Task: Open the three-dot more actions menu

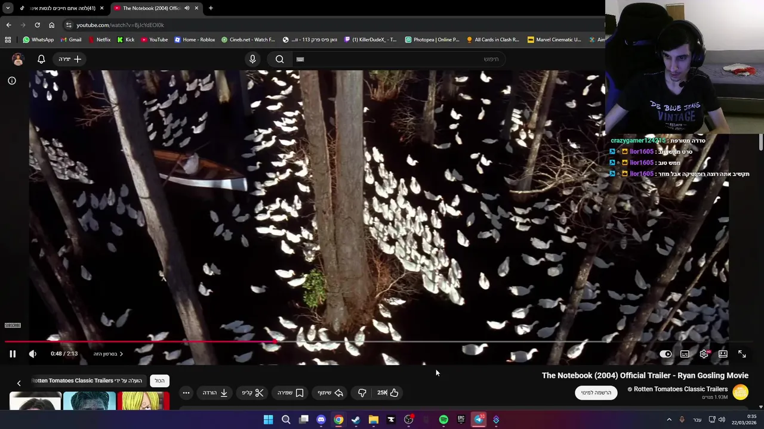Action: tap(186, 393)
